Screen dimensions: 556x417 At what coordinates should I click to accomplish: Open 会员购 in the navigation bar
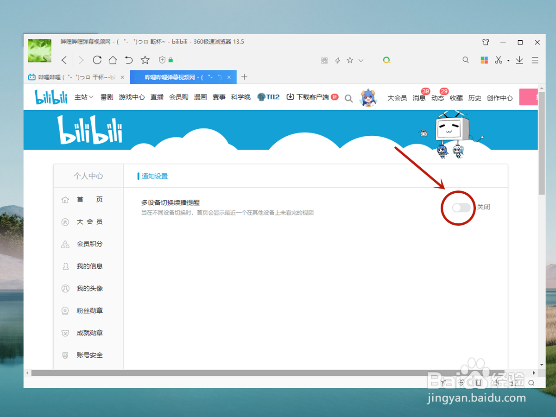pyautogui.click(x=179, y=97)
